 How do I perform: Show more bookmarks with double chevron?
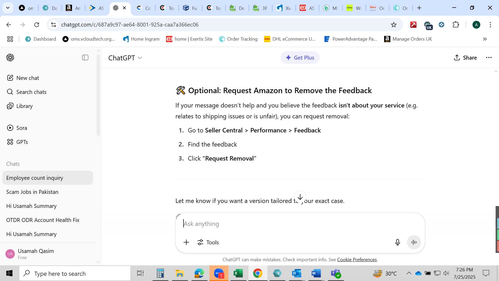[485, 39]
